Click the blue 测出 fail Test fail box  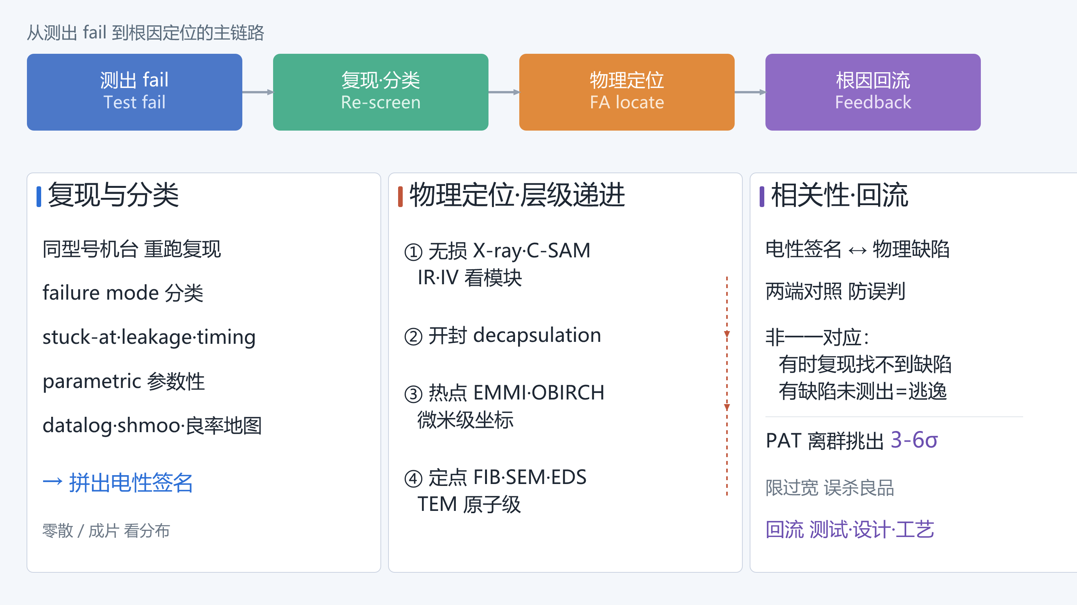135,92
